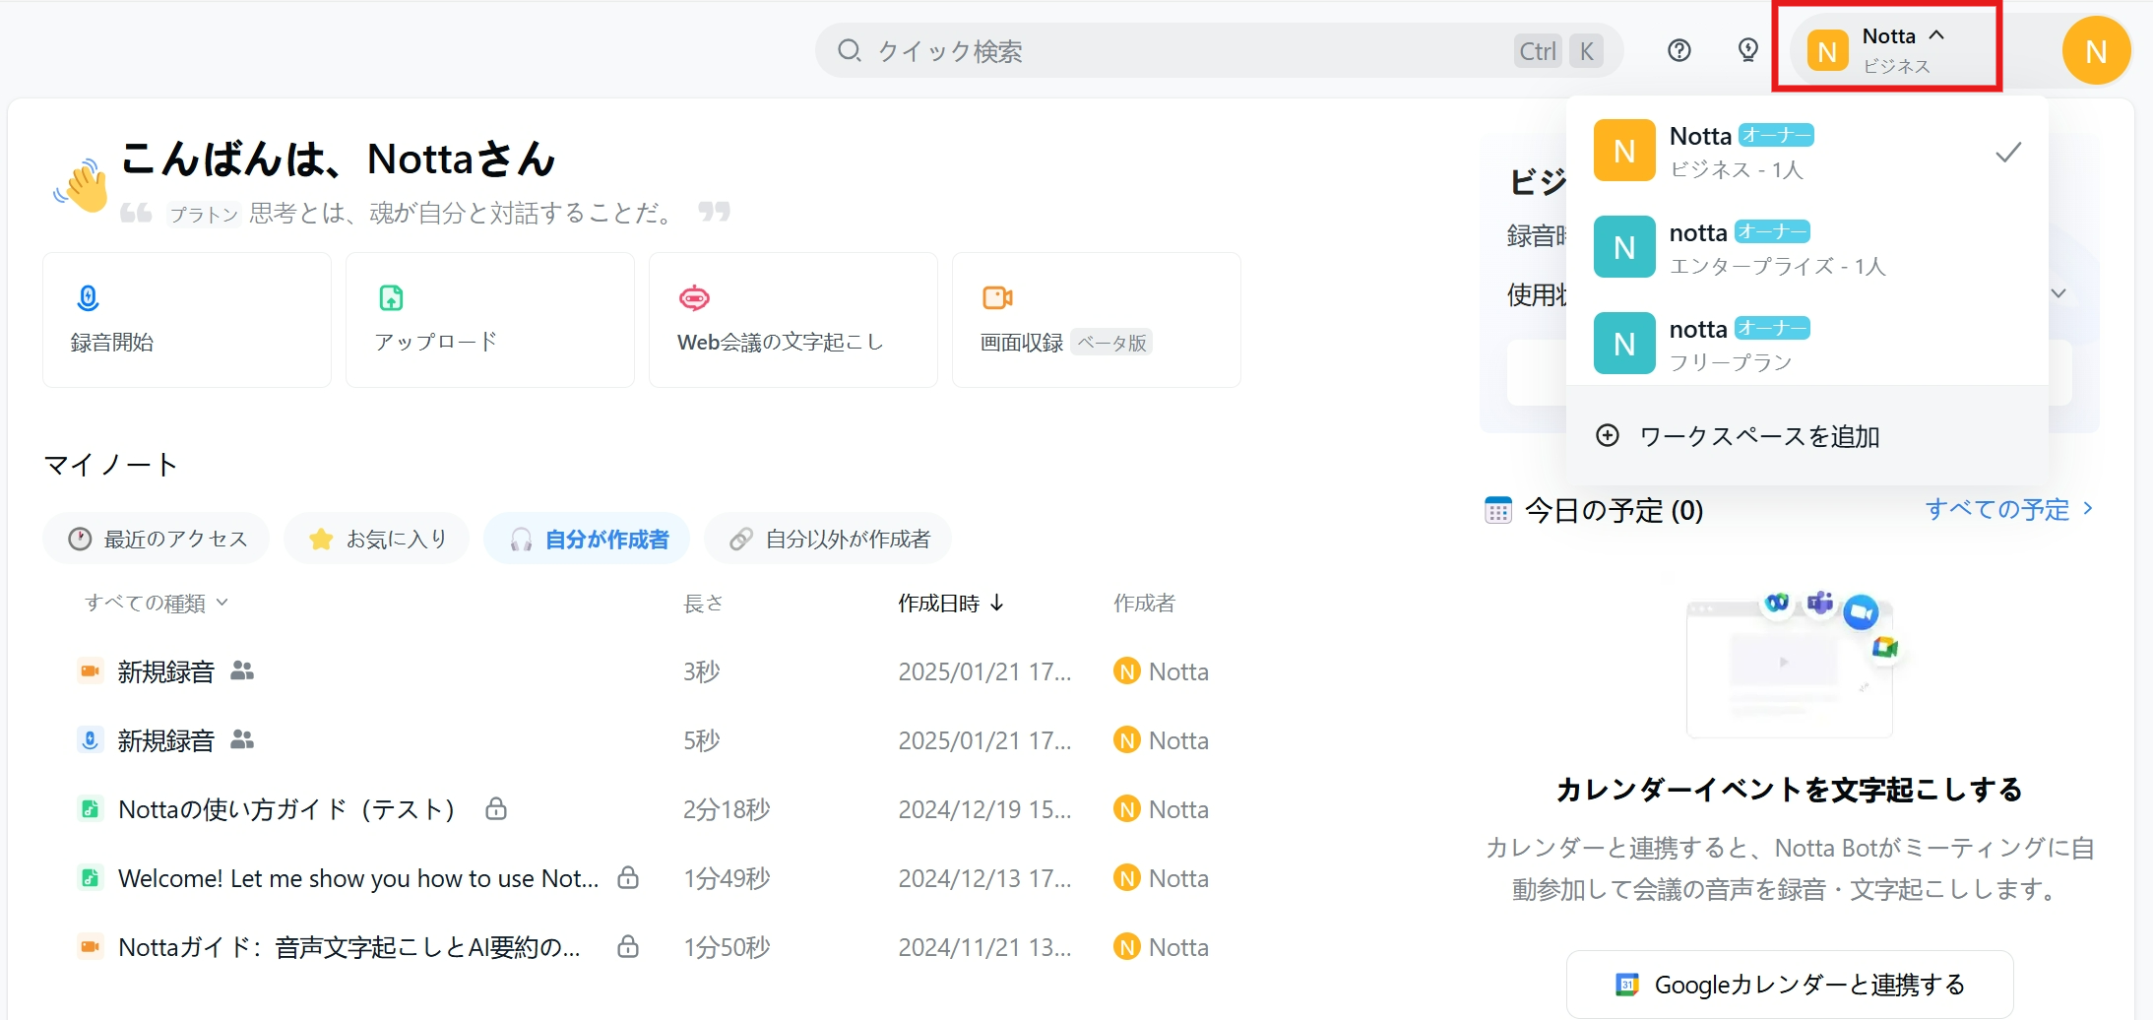Click file icon of Welcome! note
The image size is (2153, 1020).
coord(90,878)
